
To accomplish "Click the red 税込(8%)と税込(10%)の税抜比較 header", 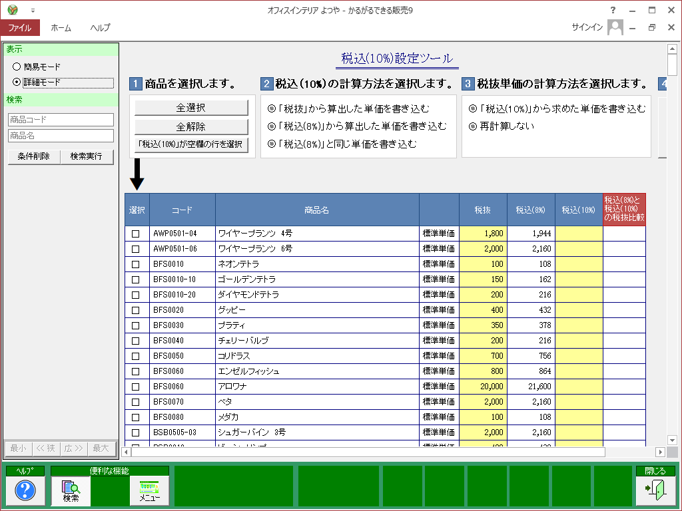I will click(624, 209).
